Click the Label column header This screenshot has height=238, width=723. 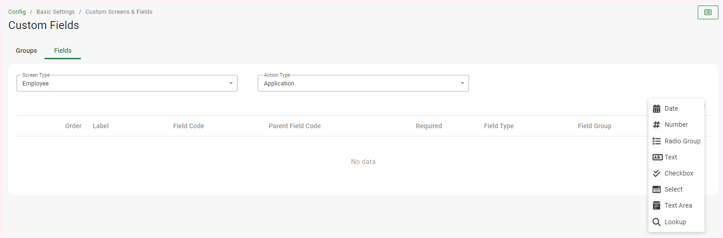pyautogui.click(x=101, y=126)
